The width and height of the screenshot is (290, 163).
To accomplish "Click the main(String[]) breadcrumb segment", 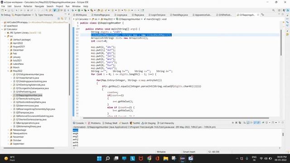I will tap(155, 19).
